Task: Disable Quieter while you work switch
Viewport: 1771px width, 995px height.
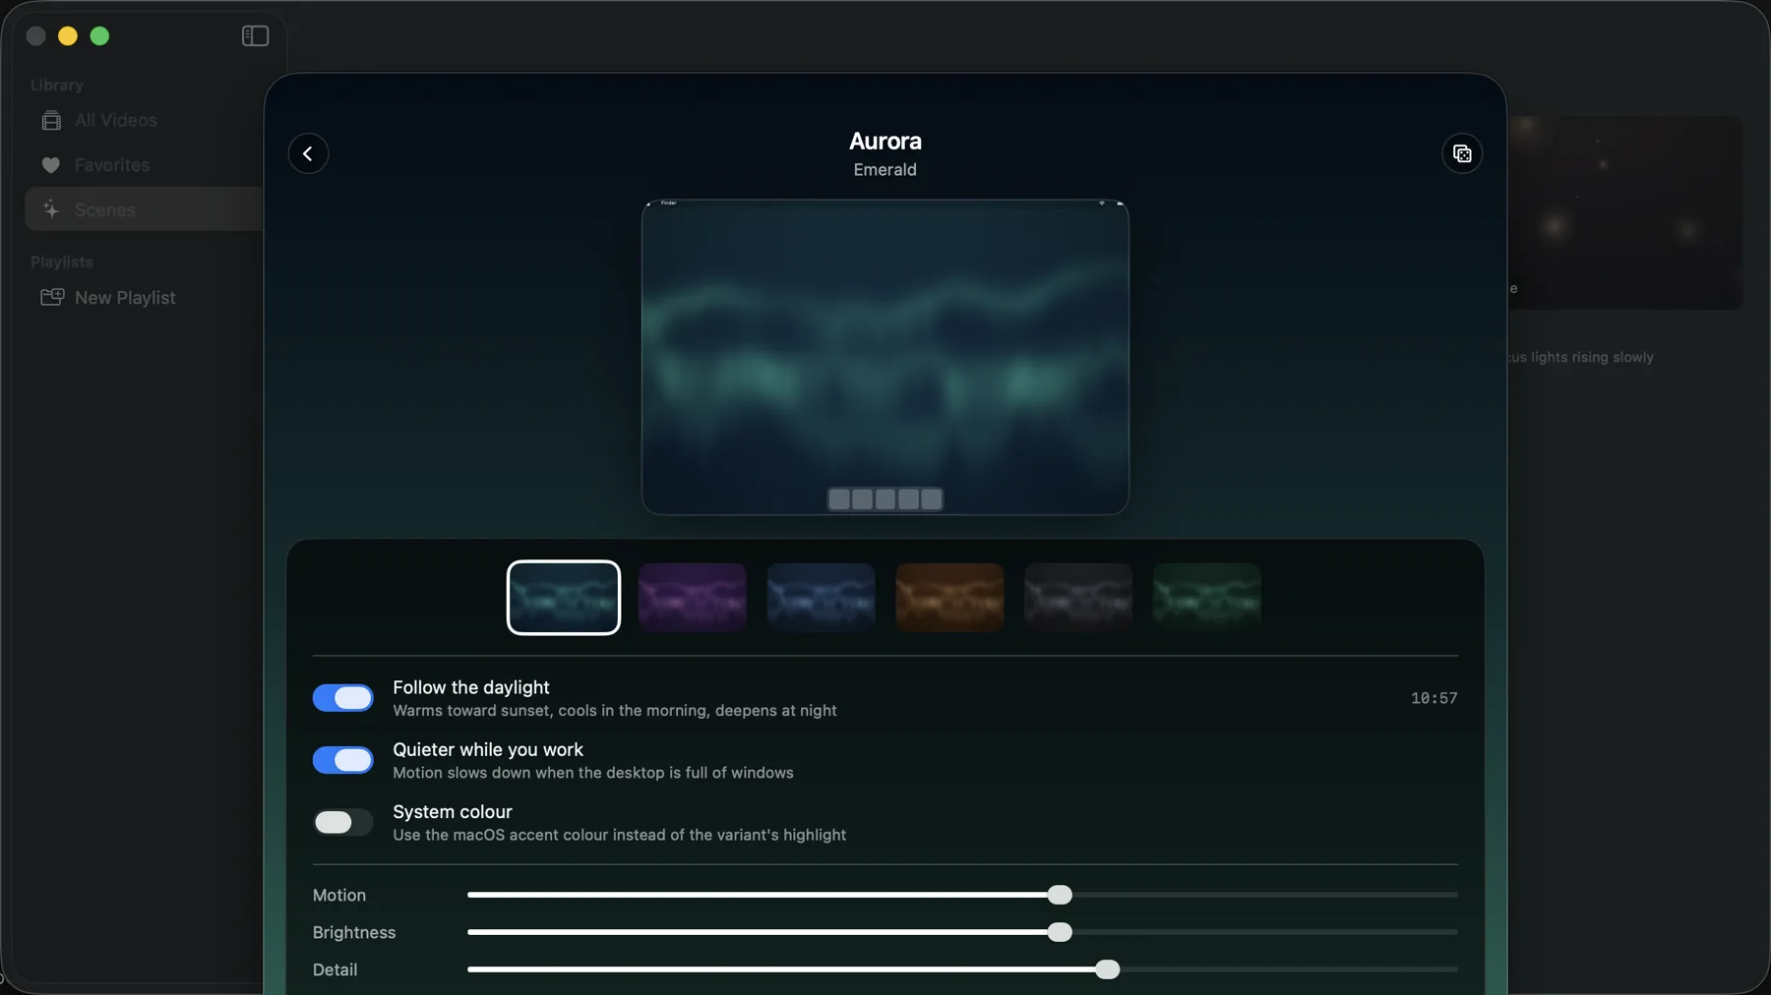Action: point(343,760)
